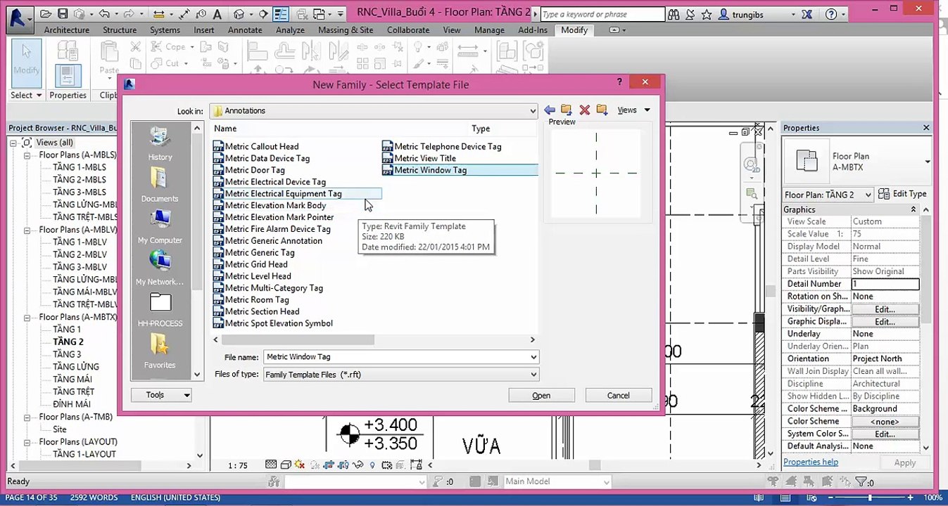Click the Visibility/Graphics Edit button
The height and width of the screenshot is (506, 948).
(885, 309)
